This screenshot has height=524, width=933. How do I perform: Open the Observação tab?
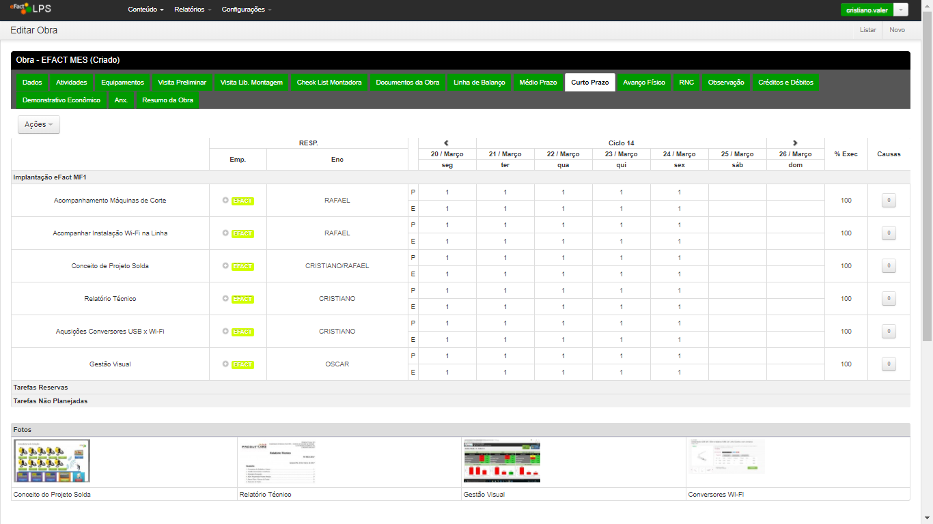pyautogui.click(x=726, y=83)
